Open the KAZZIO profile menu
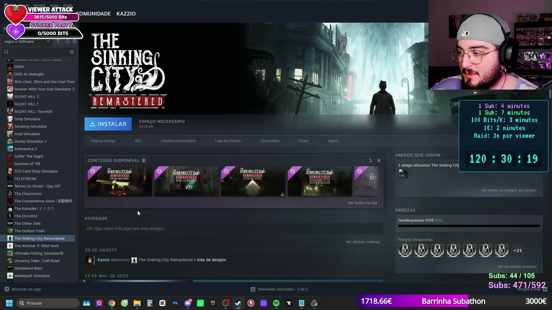This screenshot has height=310, width=552. (126, 14)
